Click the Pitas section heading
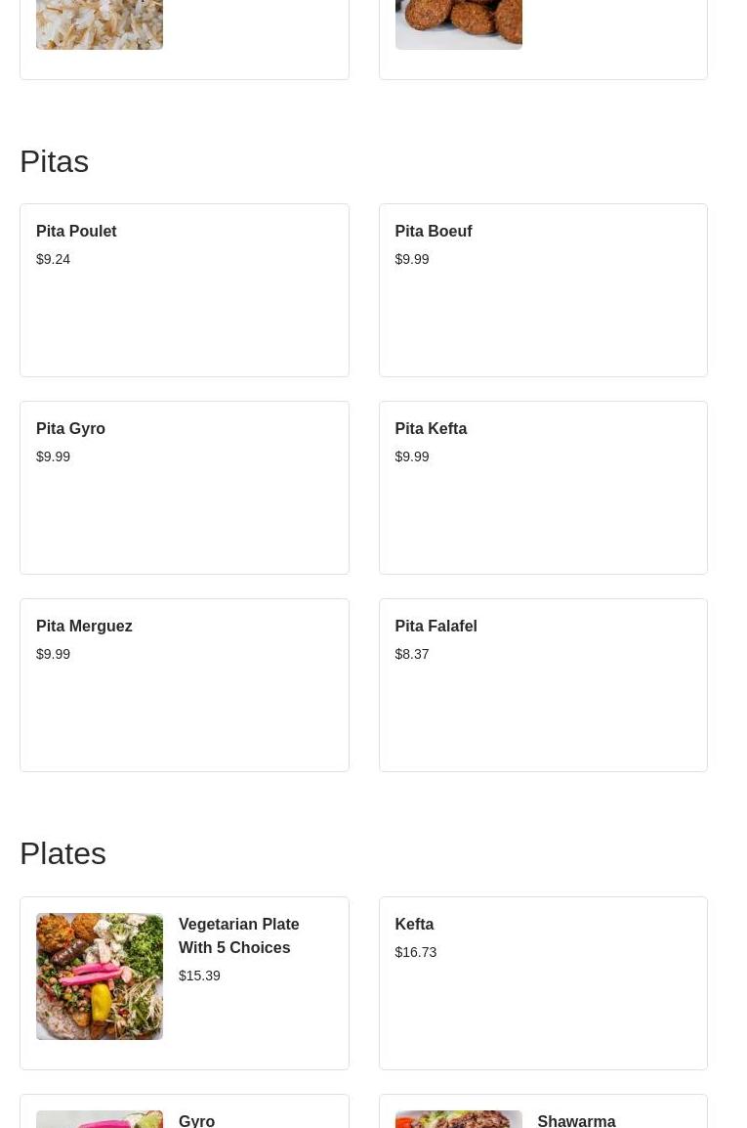Viewport: 747px width, 1128px height. [x=55, y=161]
